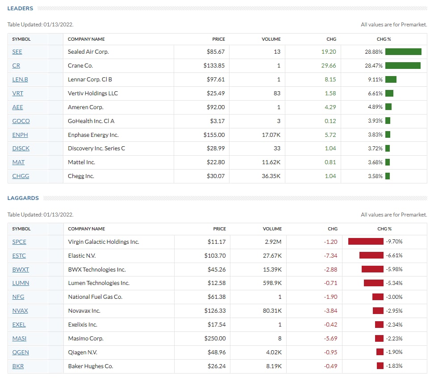Click the Laggards table VOLUME column header

272,229
